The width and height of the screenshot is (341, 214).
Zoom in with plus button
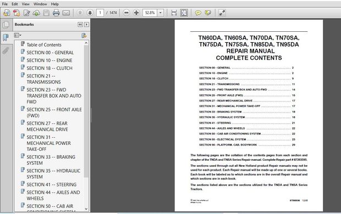(136, 13)
